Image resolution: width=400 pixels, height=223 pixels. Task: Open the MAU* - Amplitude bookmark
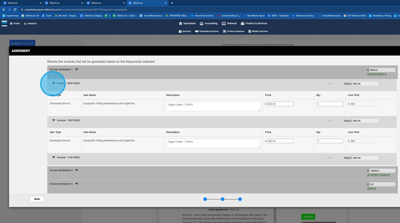(278, 16)
